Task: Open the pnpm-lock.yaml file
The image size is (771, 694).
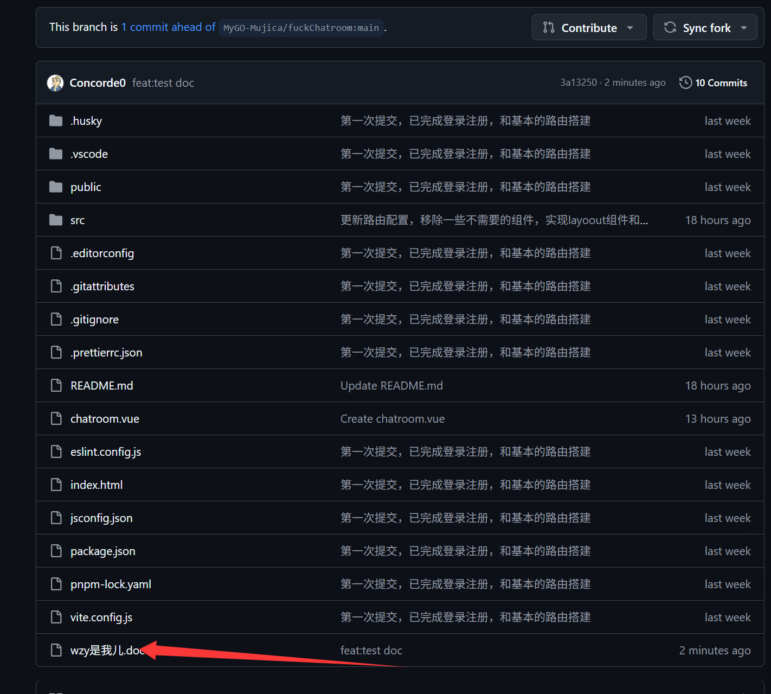Action: pyautogui.click(x=111, y=584)
